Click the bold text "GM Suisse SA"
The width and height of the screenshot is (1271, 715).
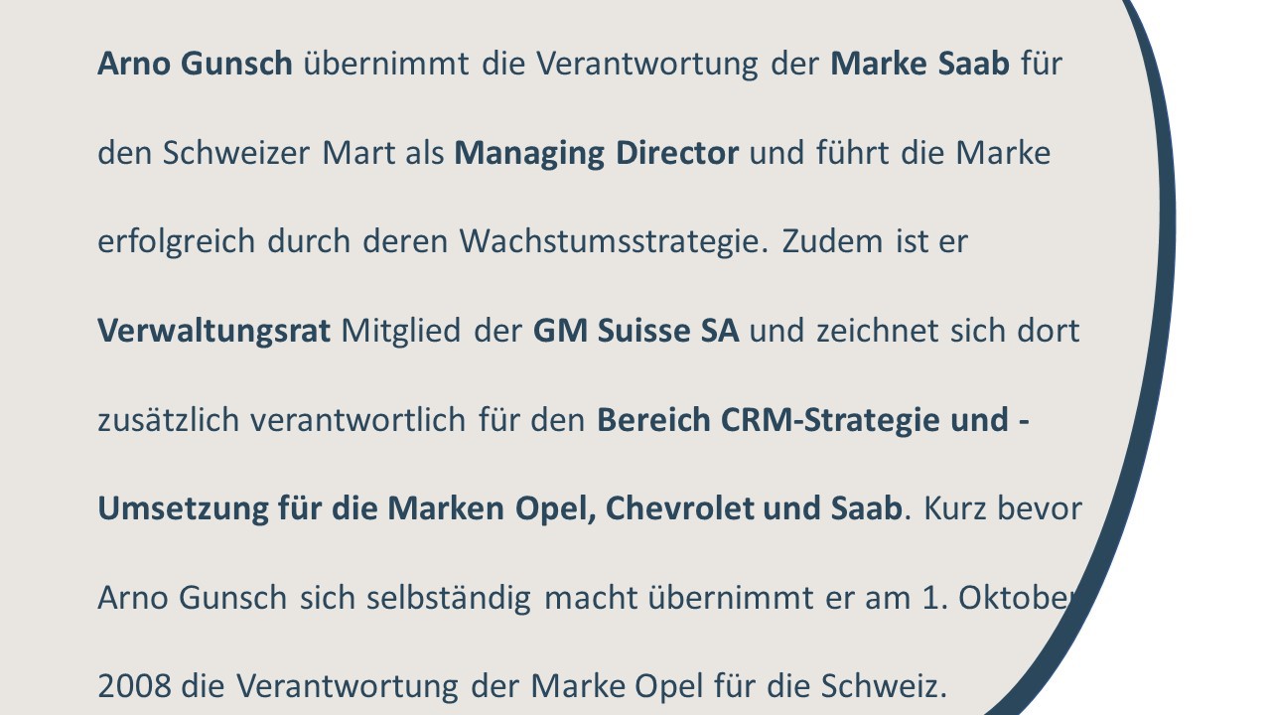click(x=635, y=332)
